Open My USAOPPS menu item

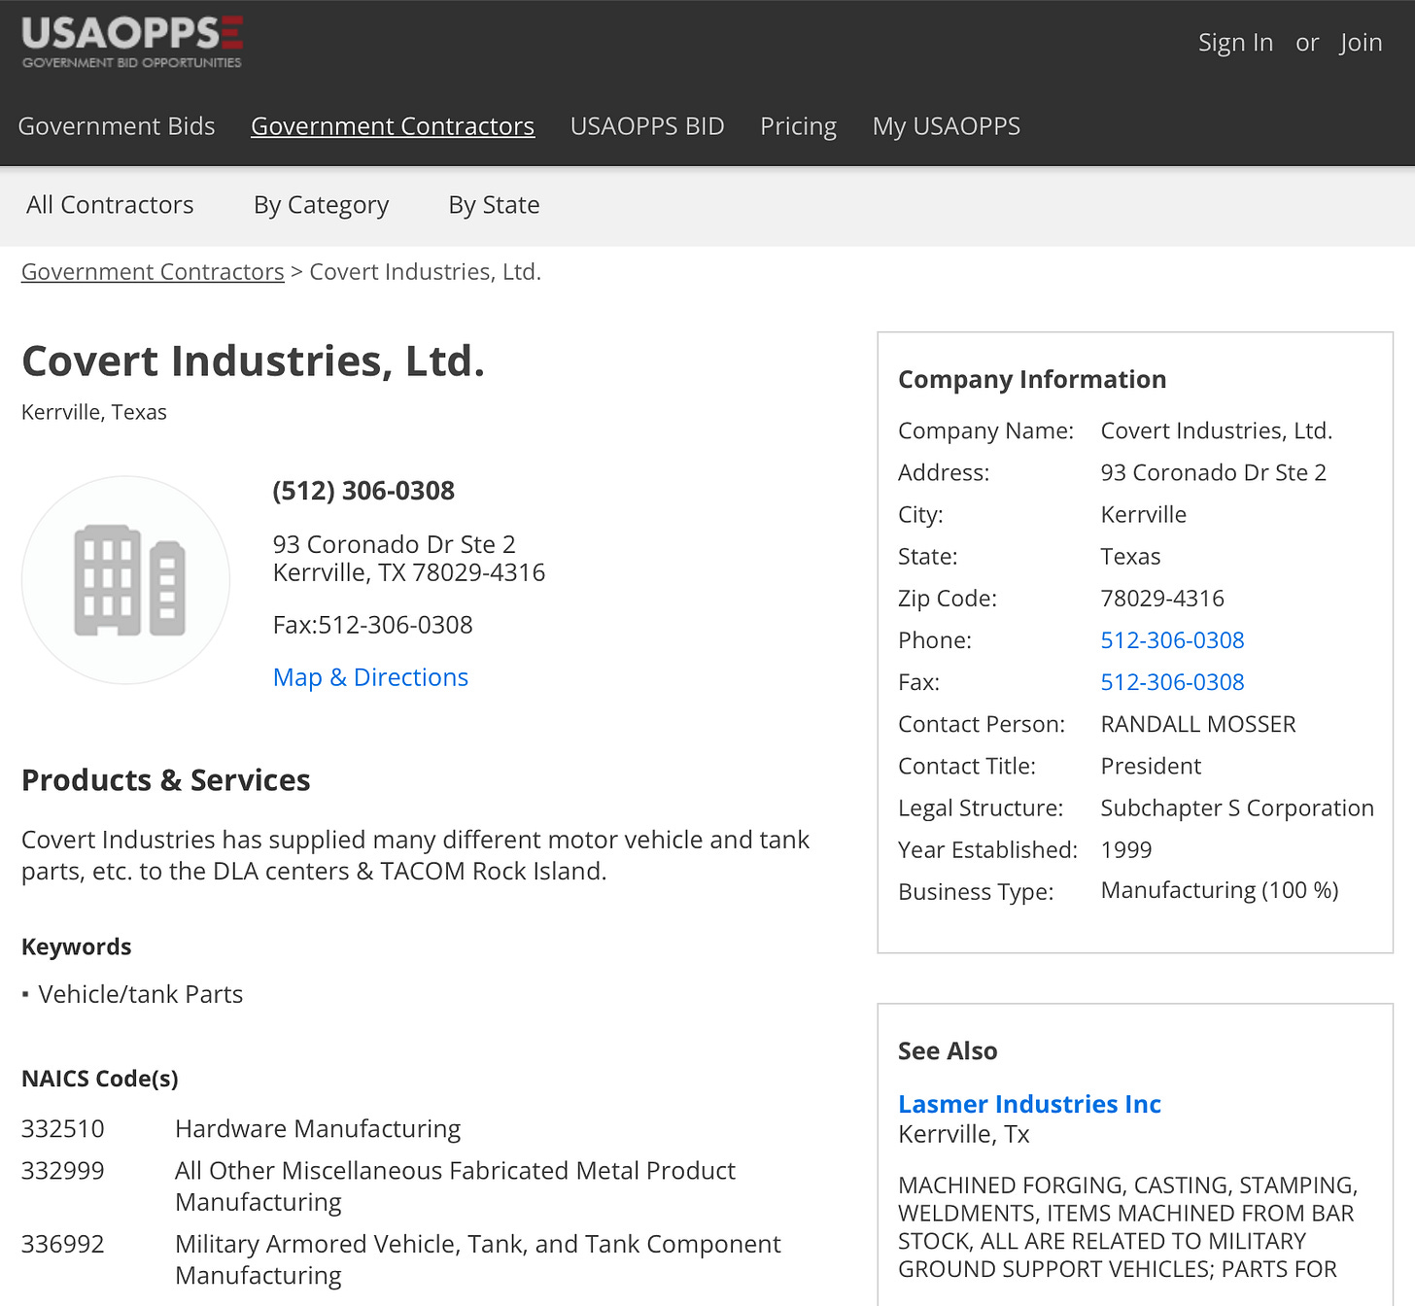coord(947,126)
